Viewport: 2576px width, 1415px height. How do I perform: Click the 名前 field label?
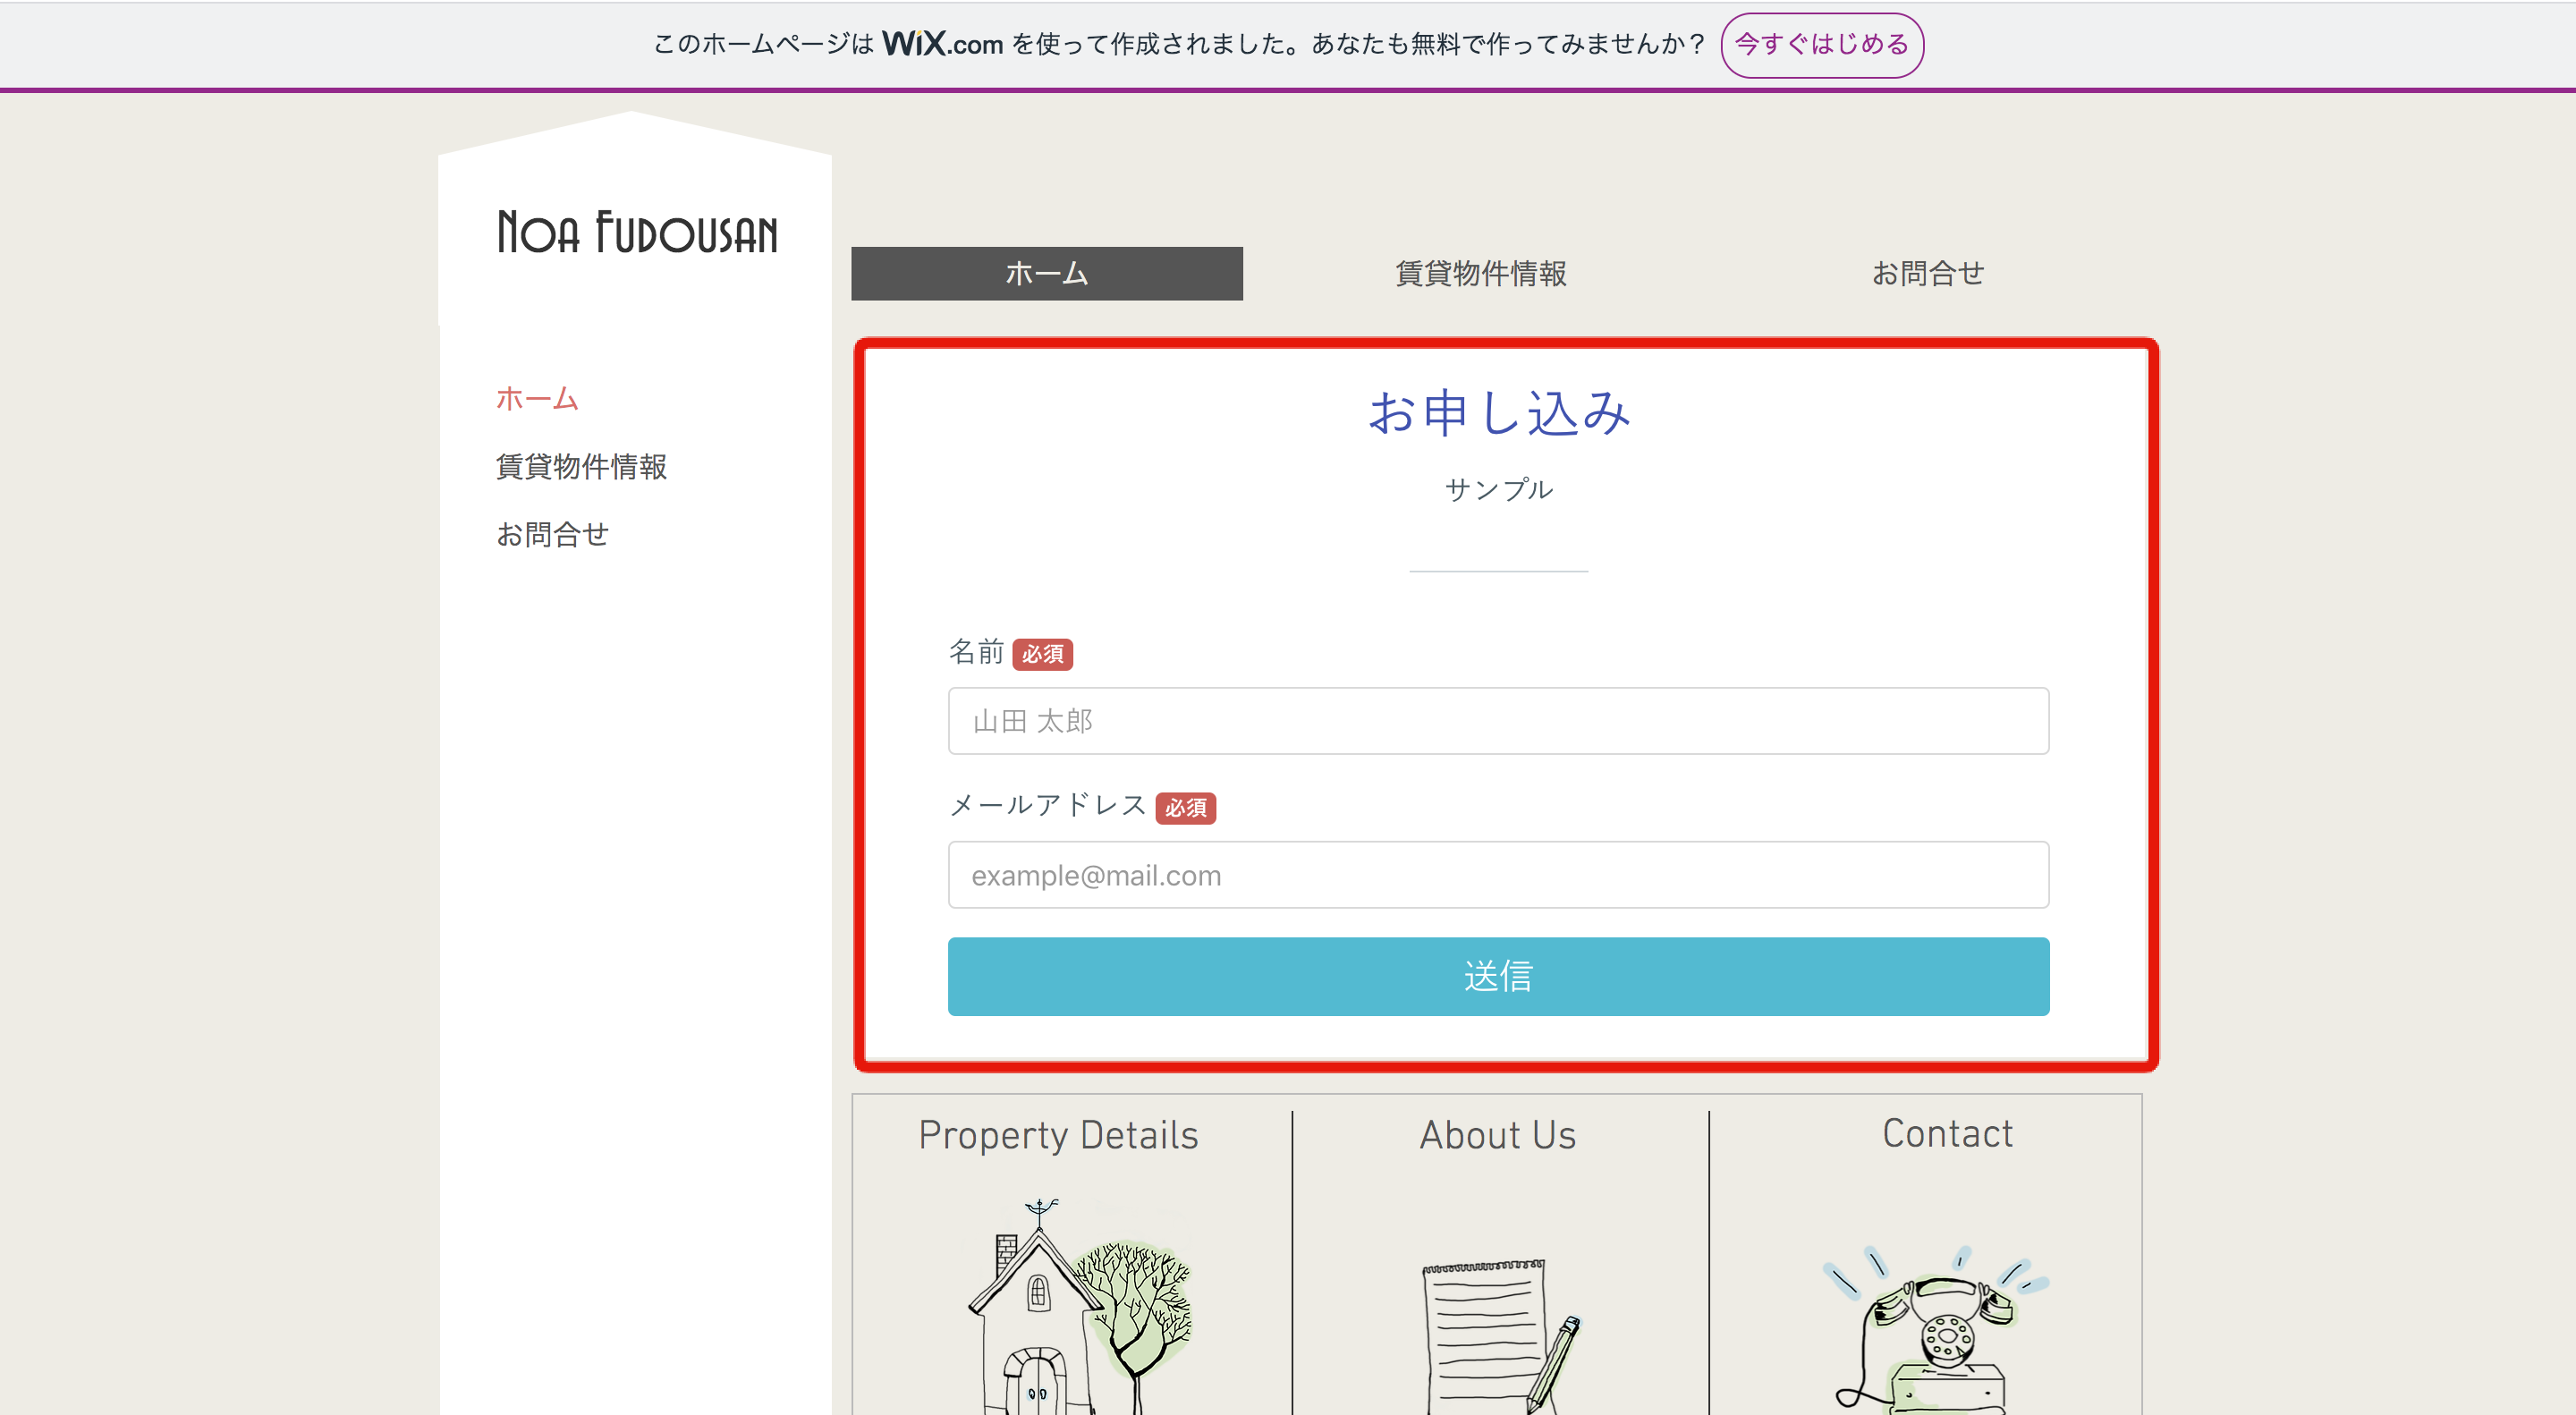pyautogui.click(x=976, y=652)
